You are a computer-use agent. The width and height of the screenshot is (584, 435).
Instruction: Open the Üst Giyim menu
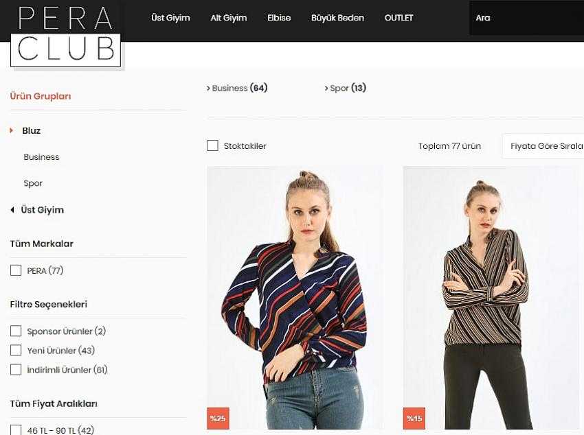(170, 18)
